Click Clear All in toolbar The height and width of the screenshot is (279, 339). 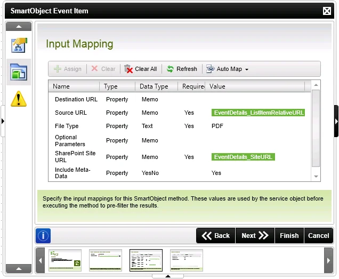pos(141,69)
